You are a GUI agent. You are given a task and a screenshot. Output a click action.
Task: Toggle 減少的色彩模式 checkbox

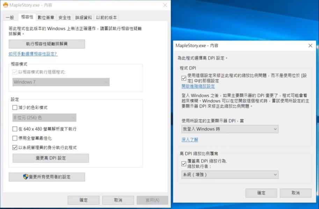15,107
